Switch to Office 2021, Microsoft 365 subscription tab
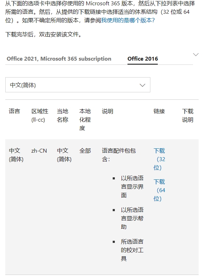Viewport: 224px width, 276px height. point(59,59)
